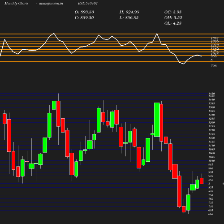Click the 1013 level in the upper line chart
The image size is (224, 224).
point(215,54)
